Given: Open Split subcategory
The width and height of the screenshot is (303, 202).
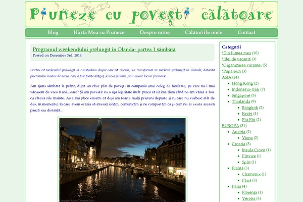Looking at the screenshot, I should pyautogui.click(x=246, y=162).
